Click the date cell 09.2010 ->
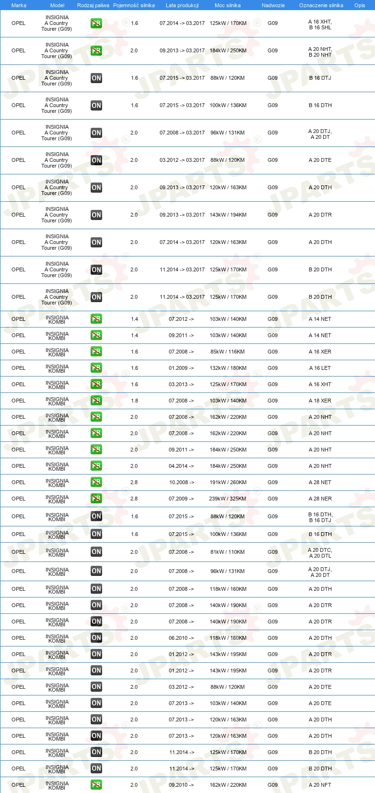 click(181, 785)
